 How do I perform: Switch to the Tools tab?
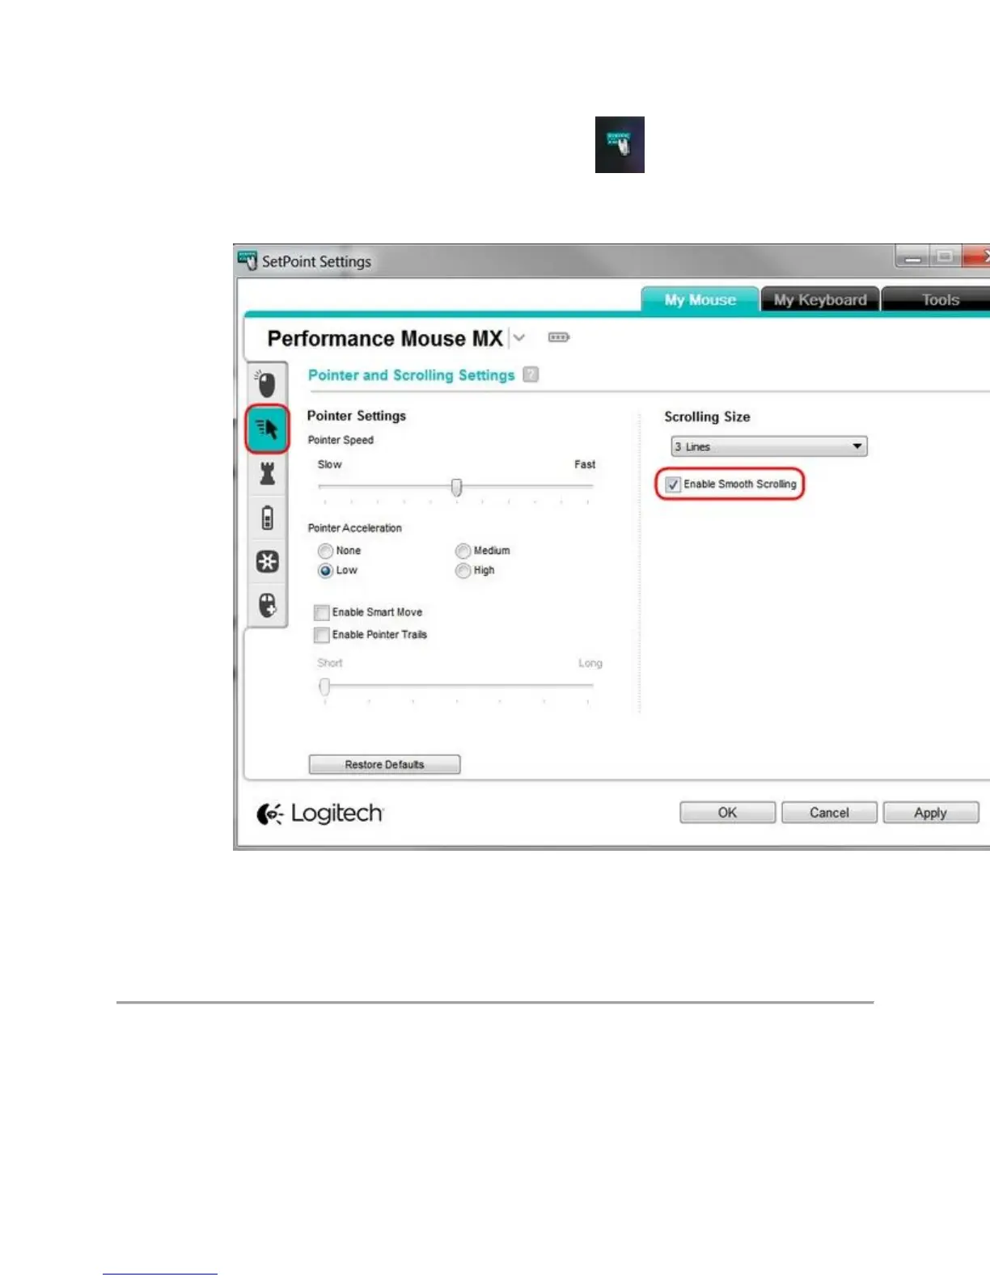click(x=940, y=300)
